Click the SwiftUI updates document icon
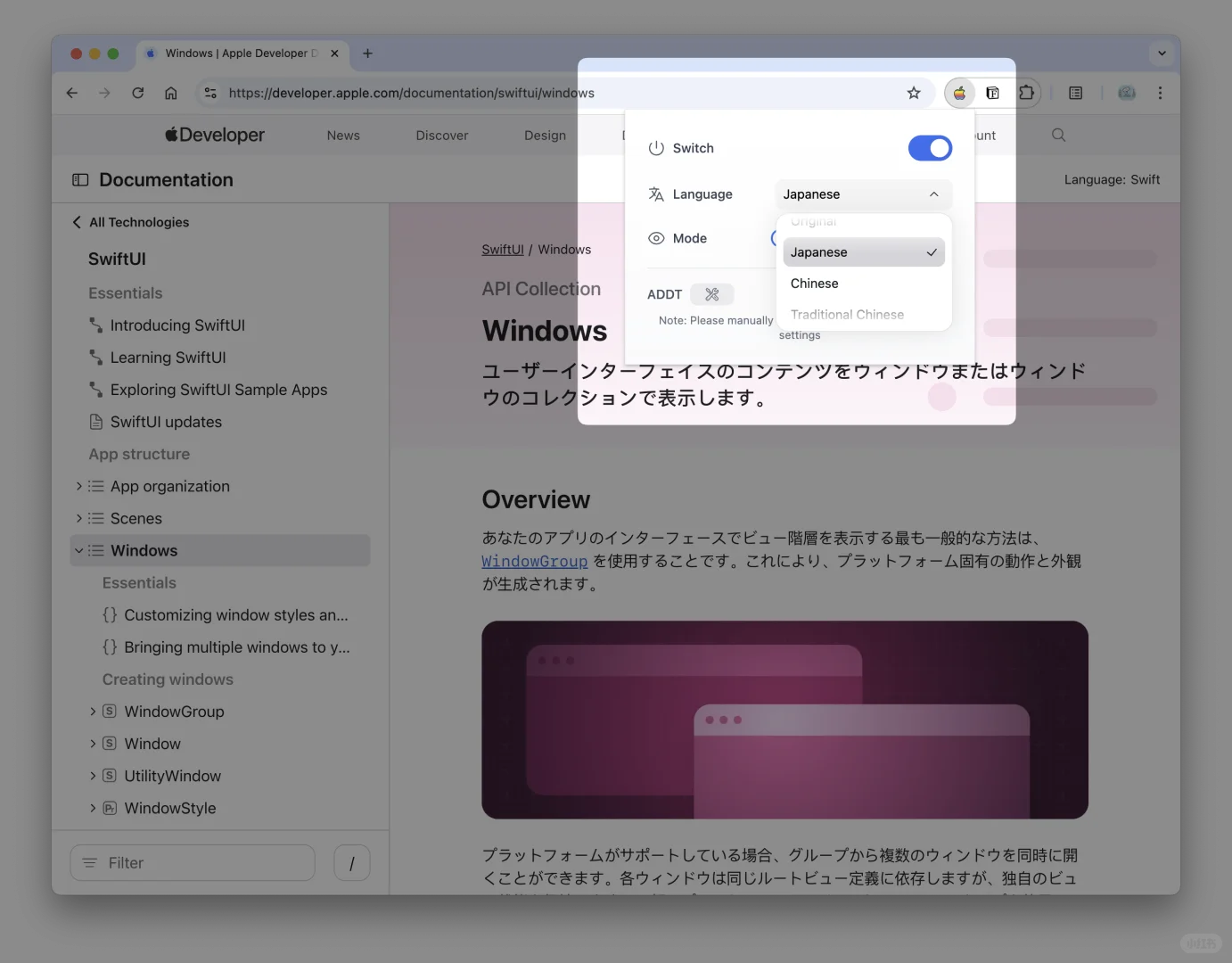 96,422
